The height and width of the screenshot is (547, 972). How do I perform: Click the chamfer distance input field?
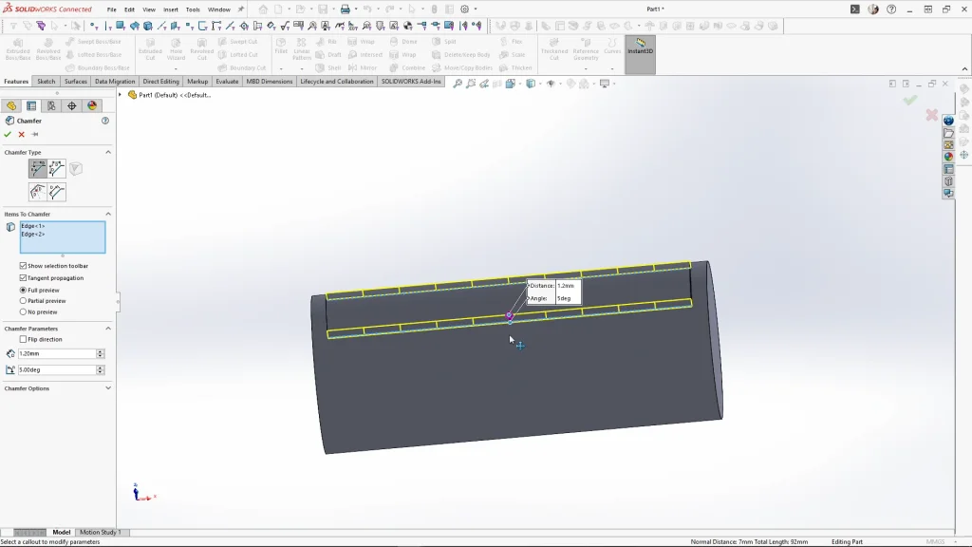[57, 353]
